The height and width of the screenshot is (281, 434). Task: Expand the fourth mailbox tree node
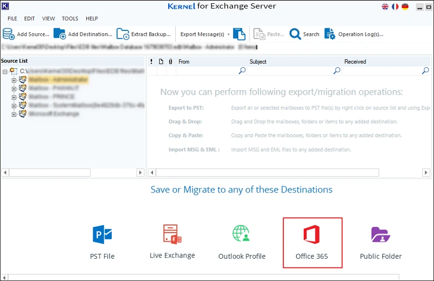tap(14, 106)
